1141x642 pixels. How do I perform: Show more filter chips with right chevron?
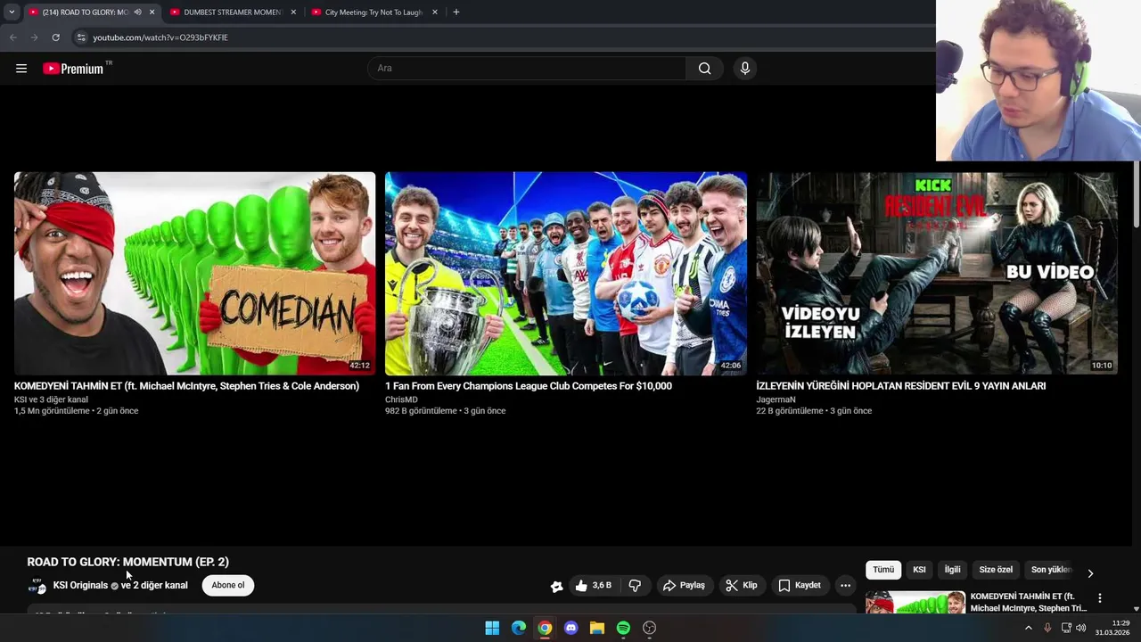1090,572
